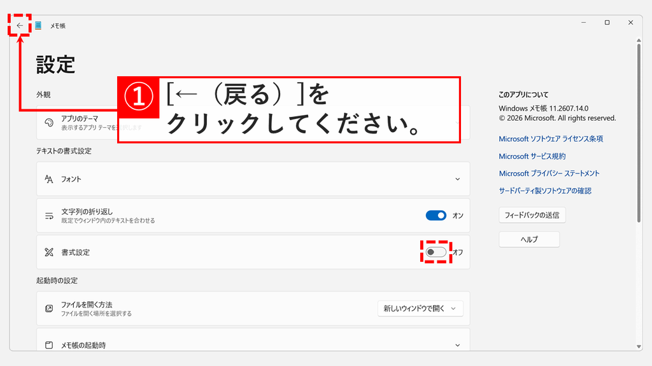This screenshot has height=366, width=652.
Task: Turn on the 書式設定 toggle
Action: (436, 252)
